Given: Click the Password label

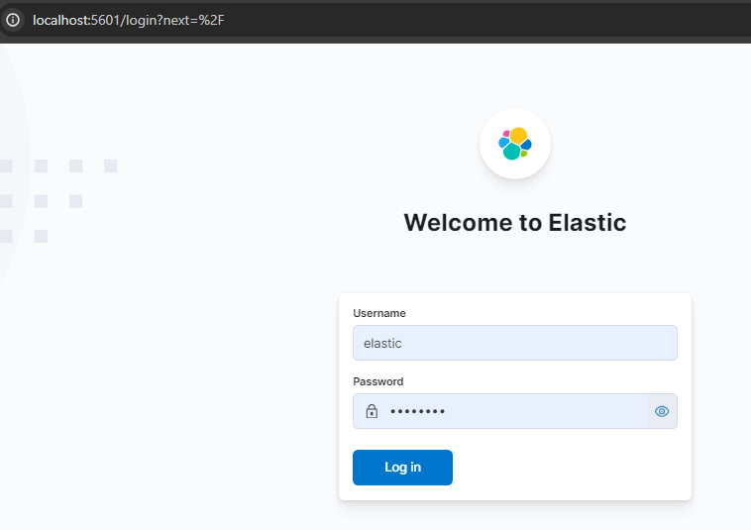Looking at the screenshot, I should tap(377, 381).
